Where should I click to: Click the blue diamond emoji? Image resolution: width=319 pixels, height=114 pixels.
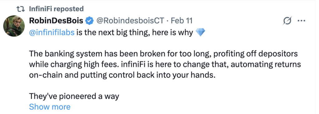click(200, 32)
